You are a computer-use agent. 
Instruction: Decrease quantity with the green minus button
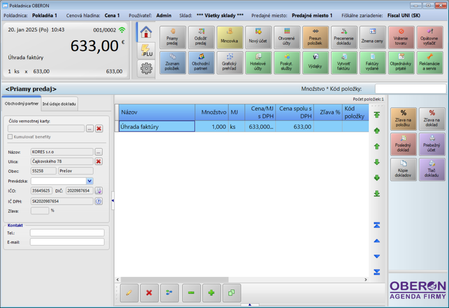coord(191,293)
